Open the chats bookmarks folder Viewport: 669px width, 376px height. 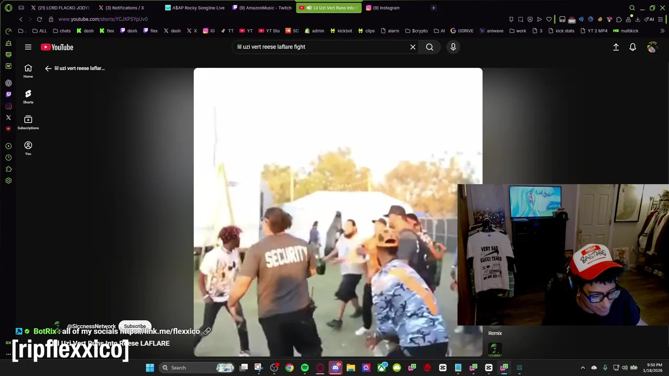coord(62,31)
